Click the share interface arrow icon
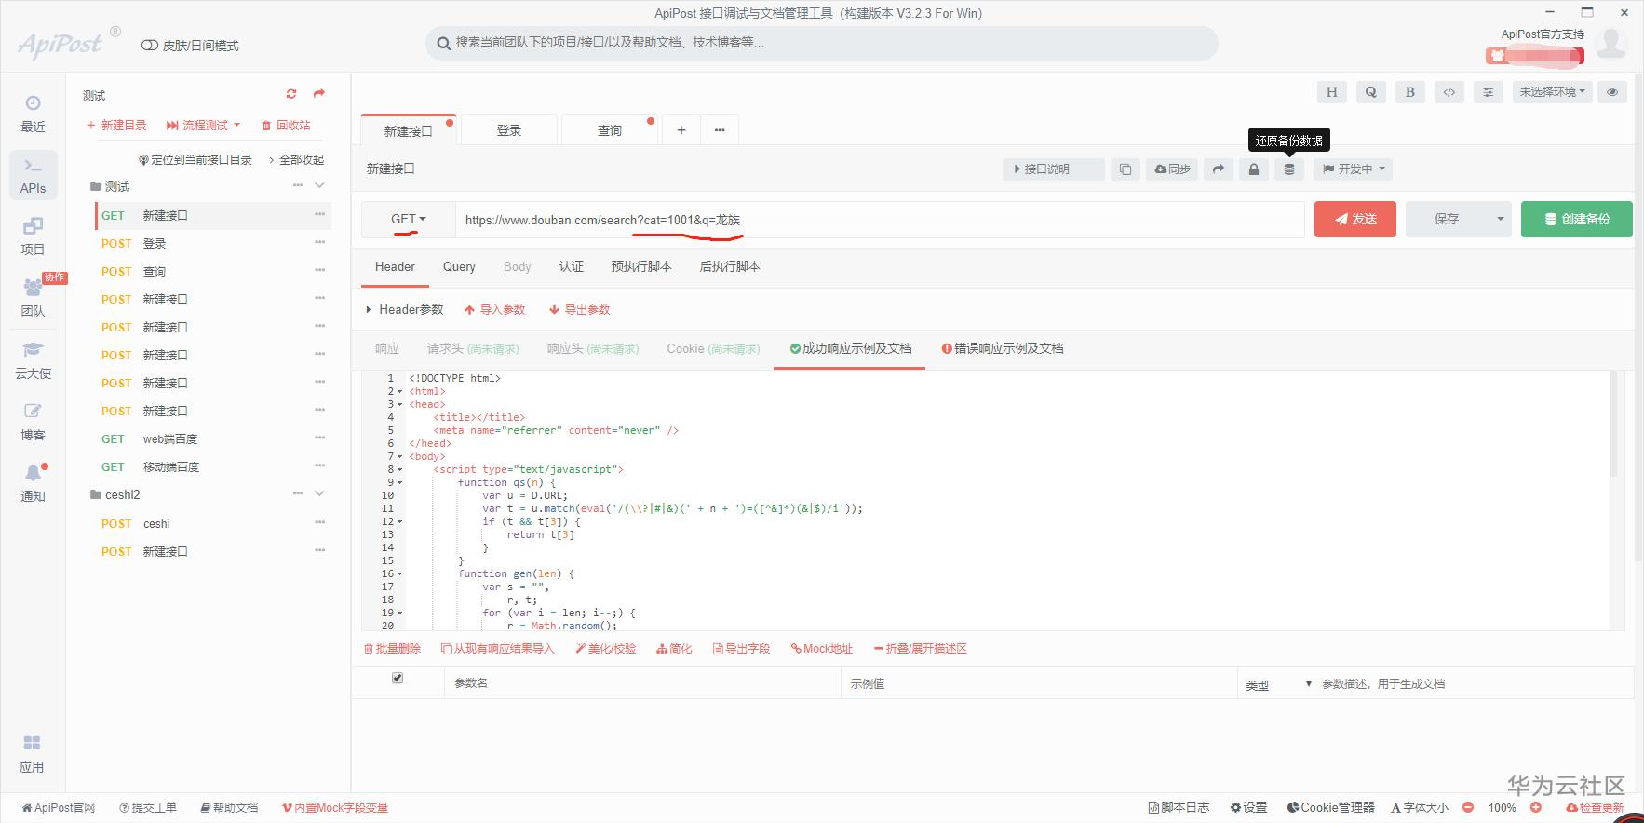 tap(1219, 169)
